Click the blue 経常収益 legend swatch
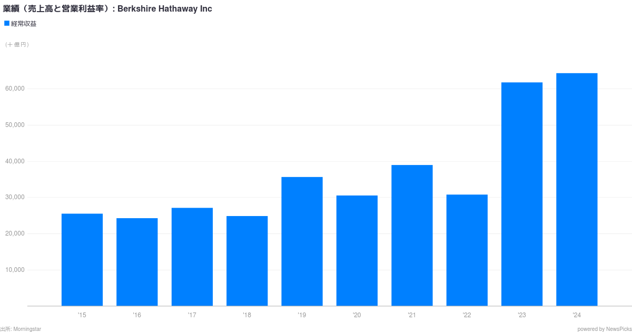 (x=7, y=23)
